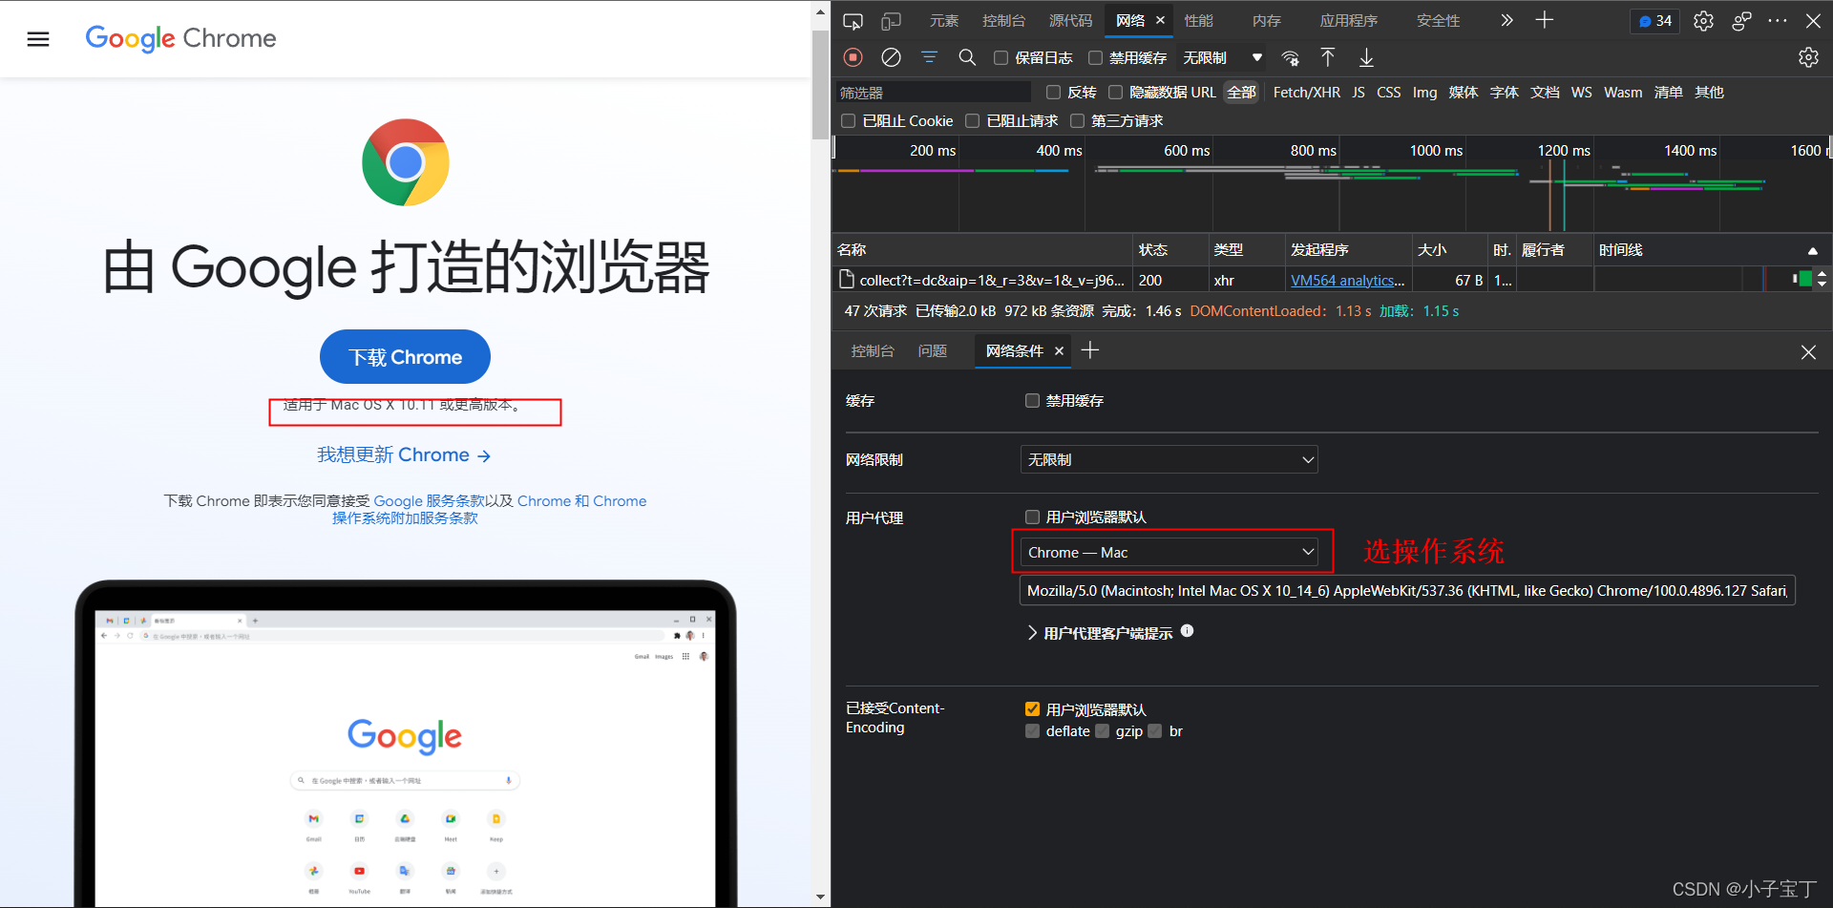The height and width of the screenshot is (908, 1833).
Task: Open the hamburger menu on Chrome page
Action: pyautogui.click(x=38, y=39)
